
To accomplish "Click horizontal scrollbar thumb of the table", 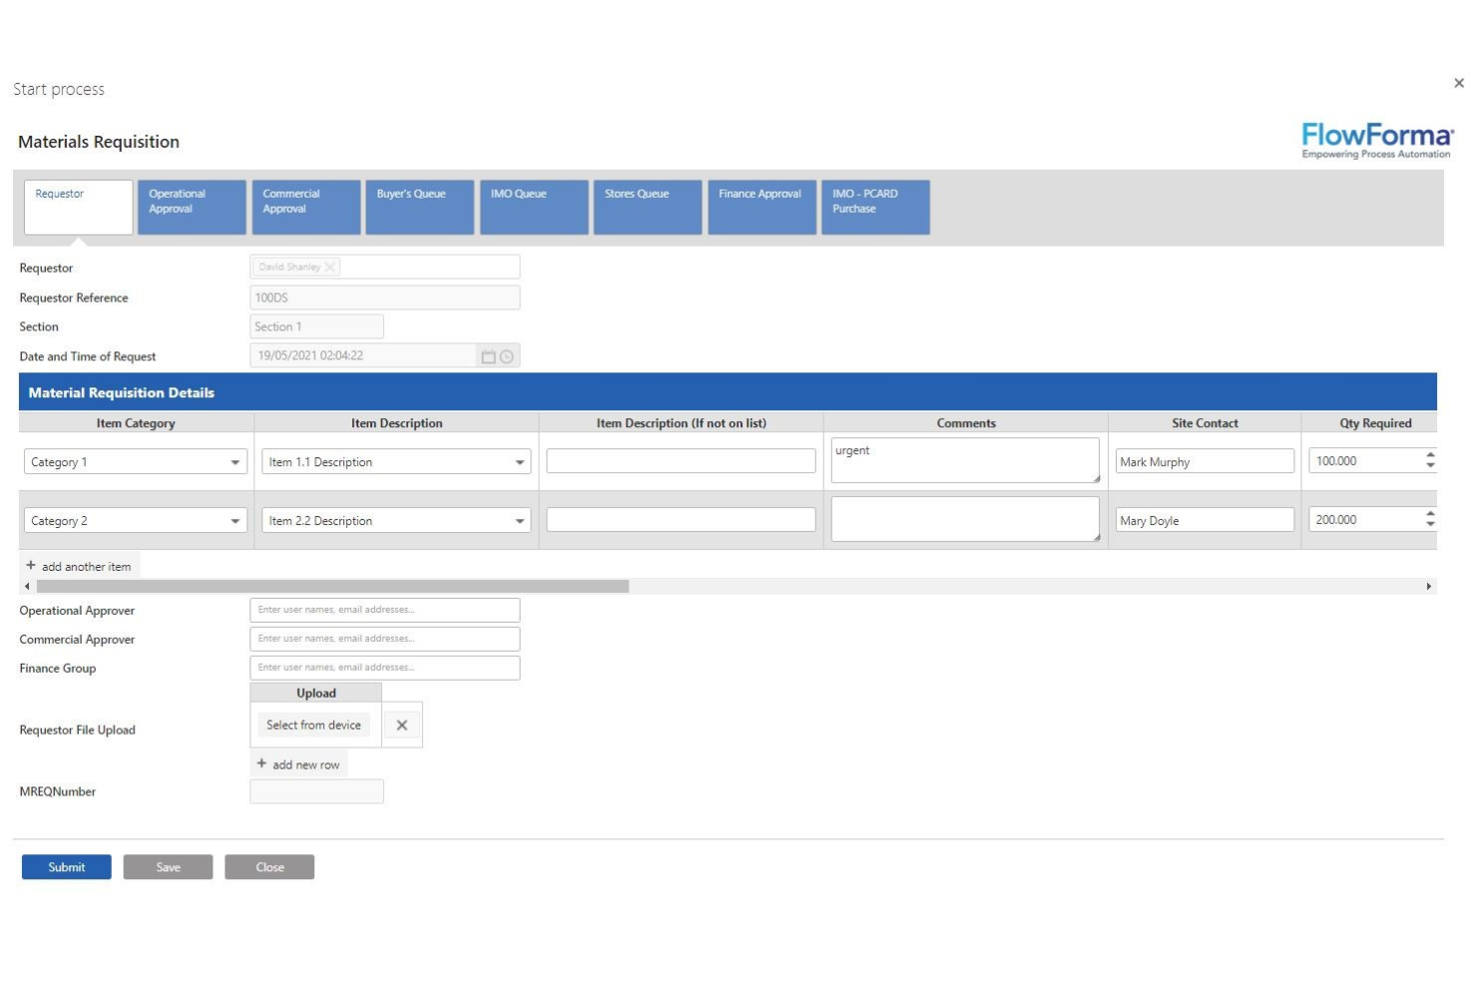I will point(332,587).
